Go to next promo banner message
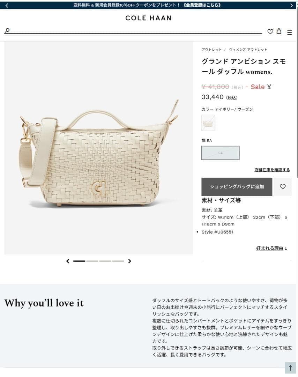This screenshot has width=298, height=377. click(291, 5)
